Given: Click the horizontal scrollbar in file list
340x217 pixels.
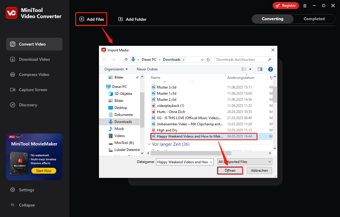Looking at the screenshot, I should click(x=191, y=153).
